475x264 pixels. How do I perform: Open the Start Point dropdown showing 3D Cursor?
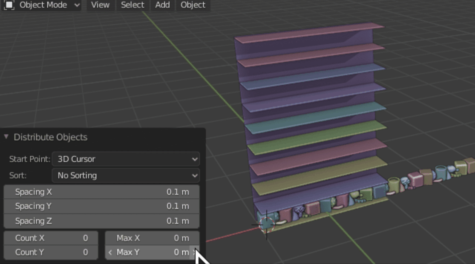point(125,159)
